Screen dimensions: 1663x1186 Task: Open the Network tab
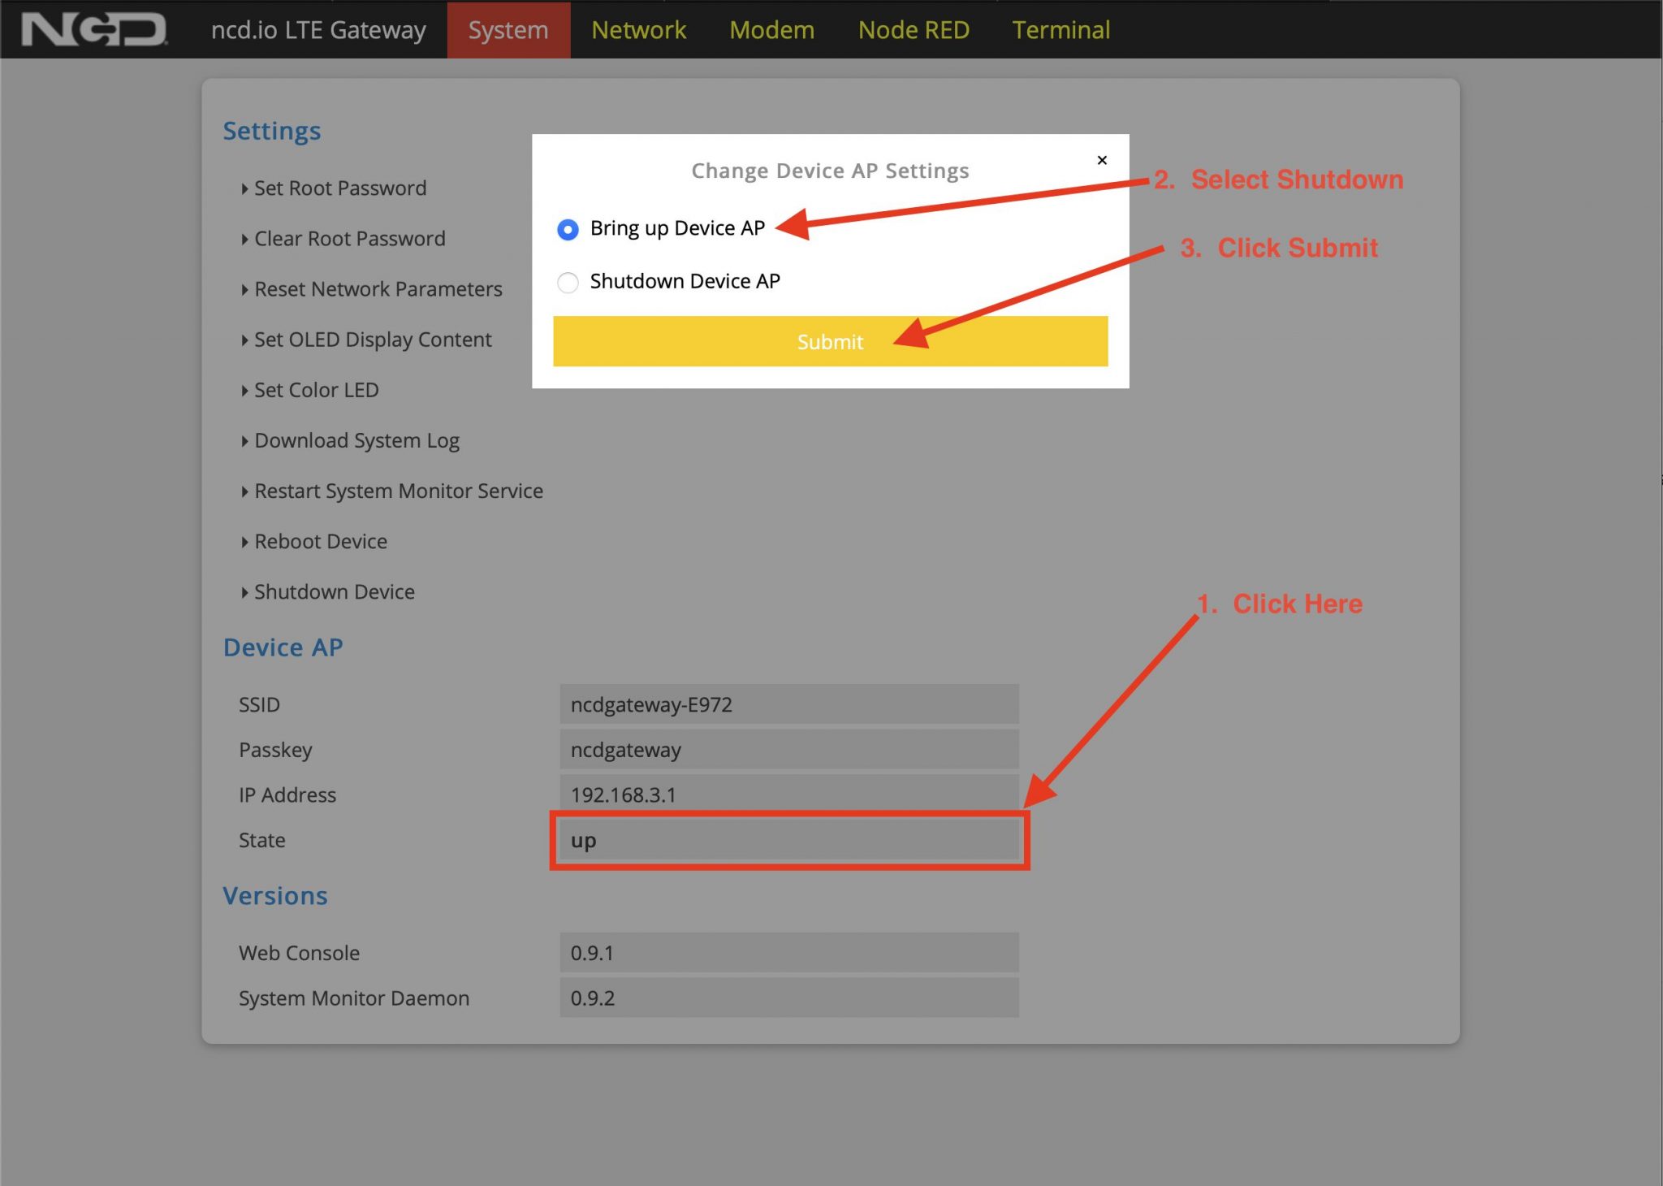(638, 30)
